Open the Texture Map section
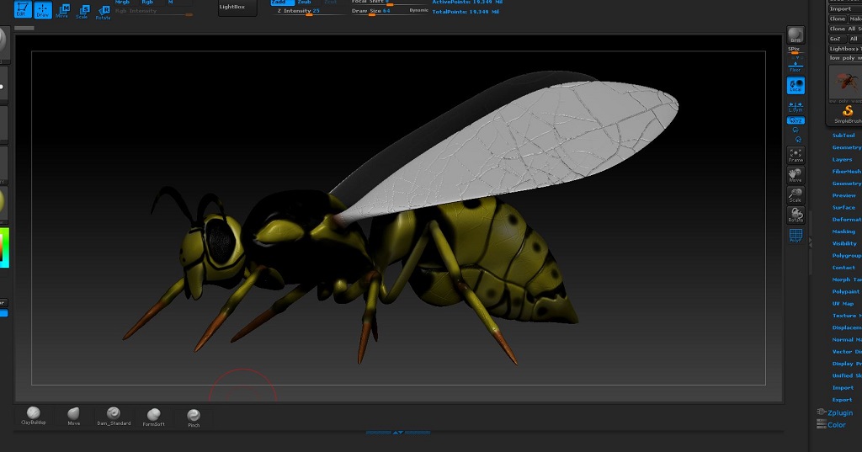Image resolution: width=862 pixels, height=452 pixels. (847, 316)
